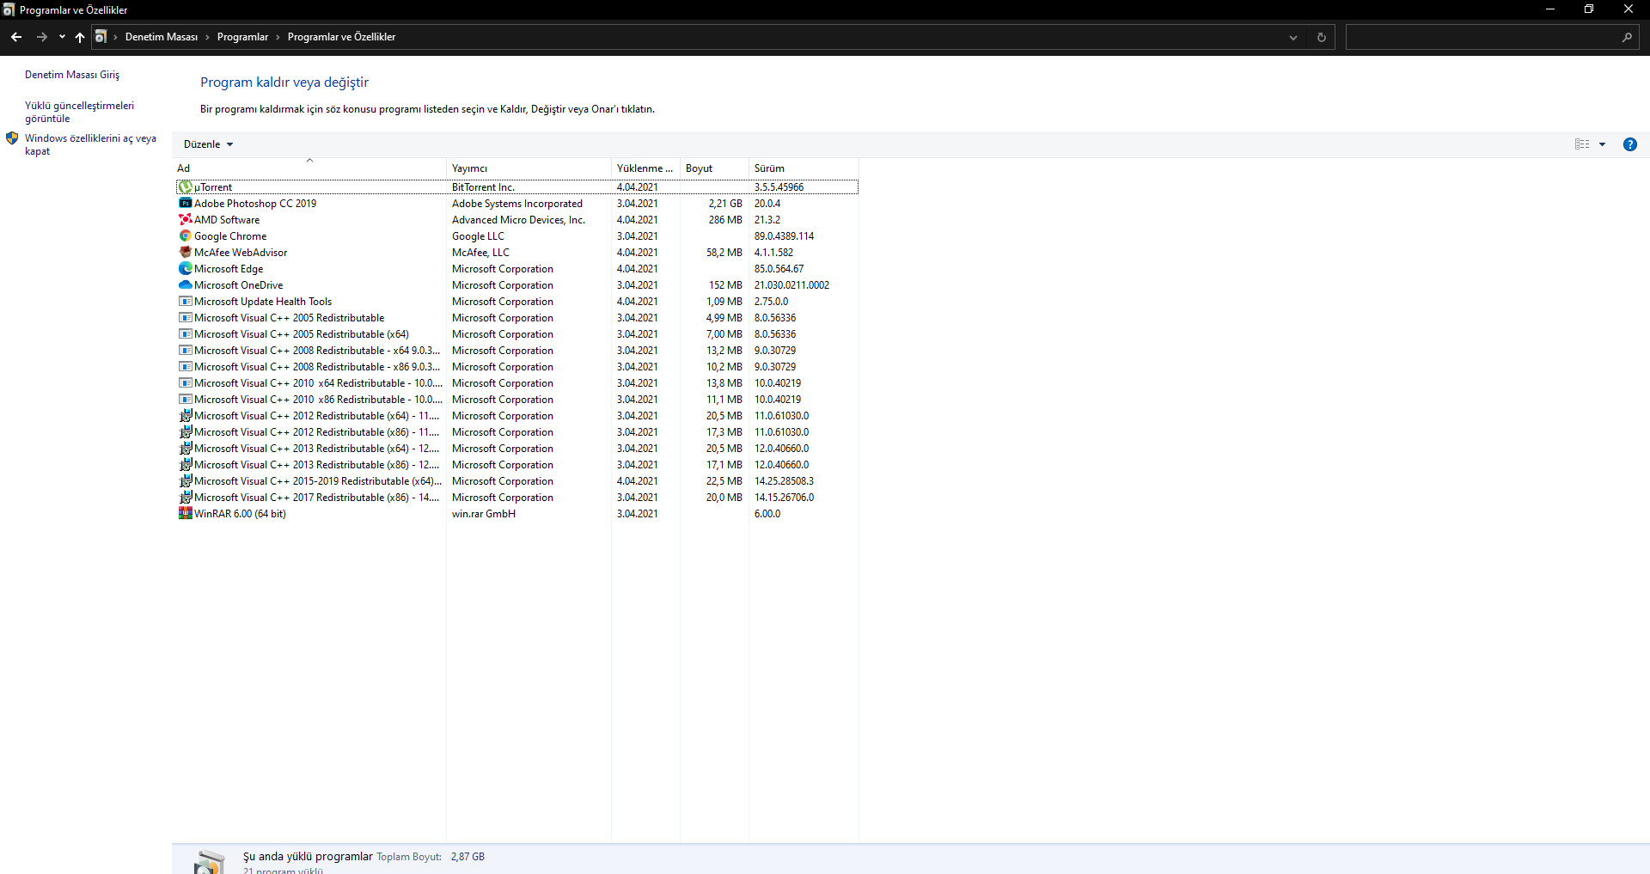Open Windows özelliklerini aç veya kapat
1650x874 pixels.
[90, 144]
